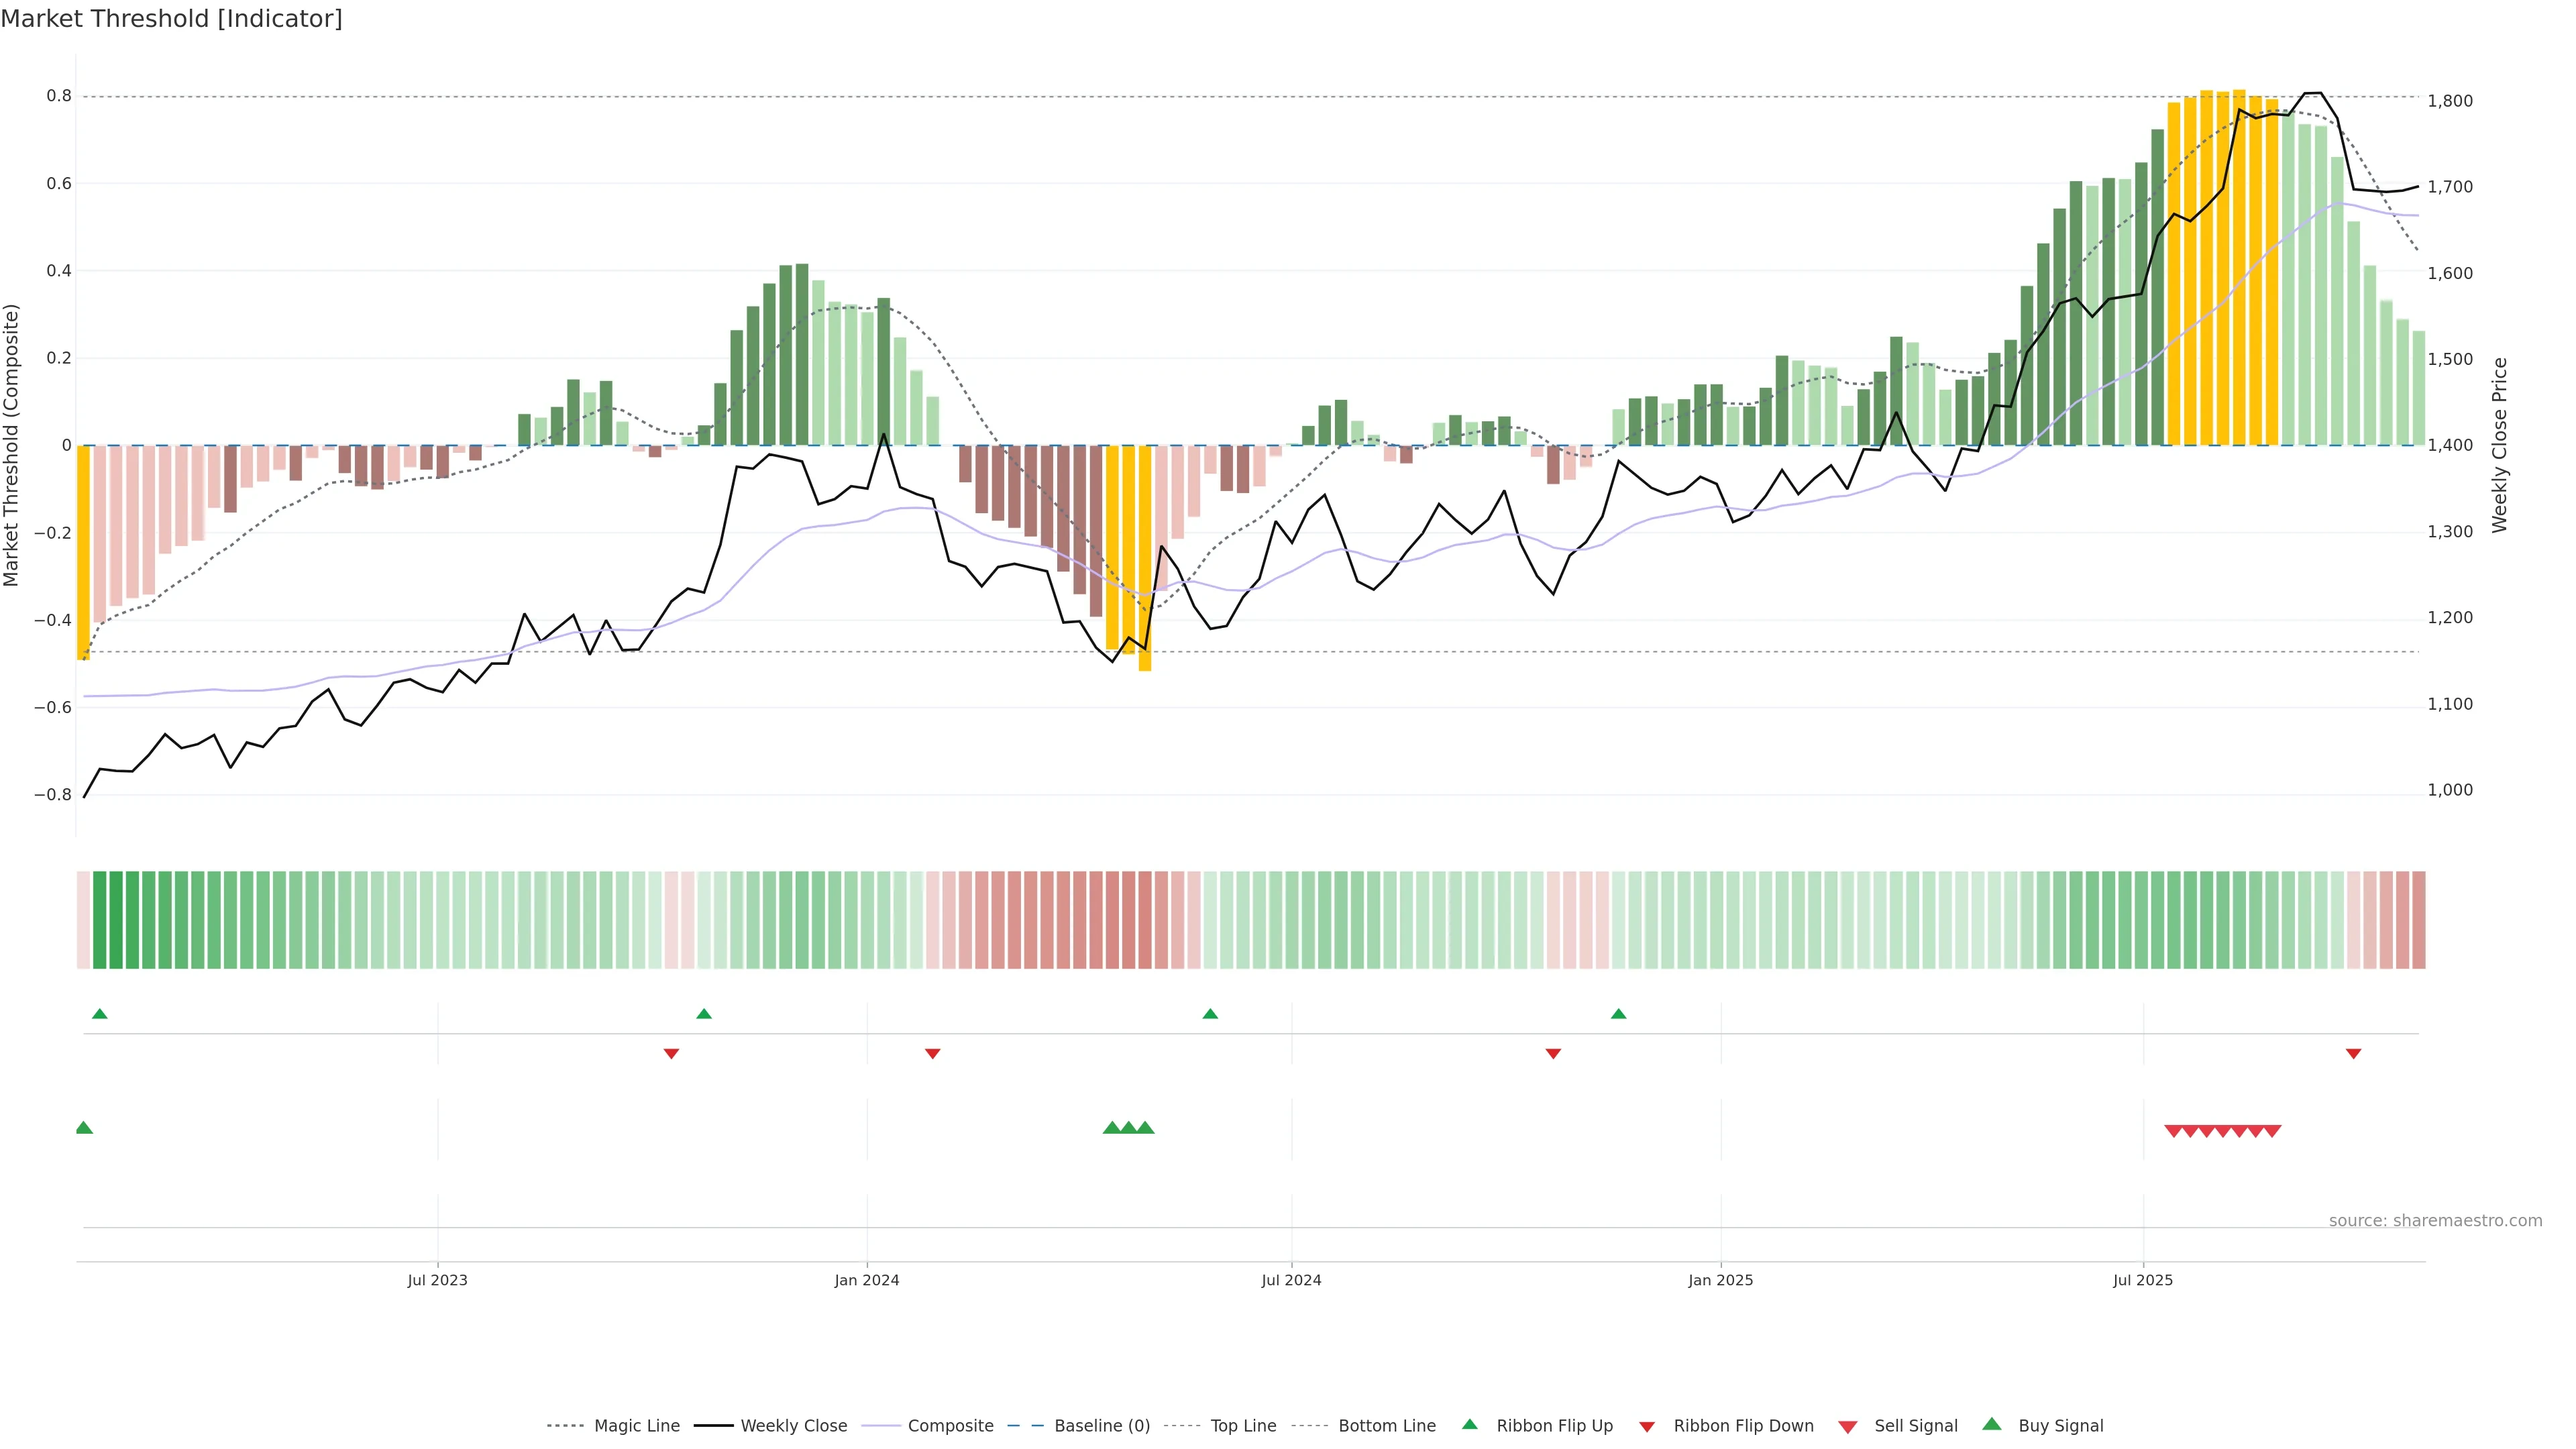This screenshot has height=1449, width=2576.
Task: Click the 1,800 Weekly Close Price tick label
Action: tap(2450, 101)
